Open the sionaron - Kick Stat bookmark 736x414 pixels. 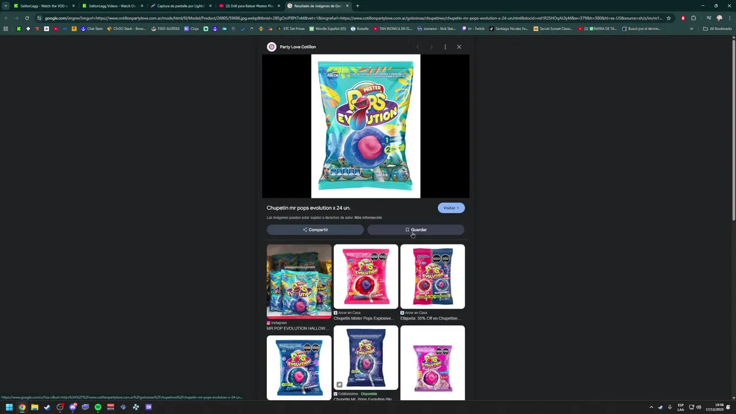436,29
